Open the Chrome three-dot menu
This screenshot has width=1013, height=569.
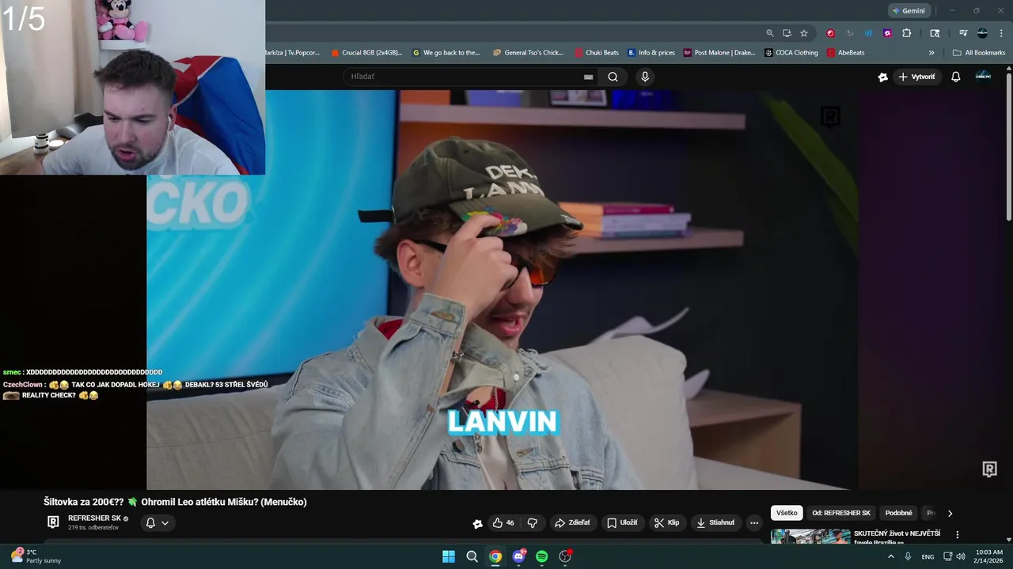(x=1000, y=33)
